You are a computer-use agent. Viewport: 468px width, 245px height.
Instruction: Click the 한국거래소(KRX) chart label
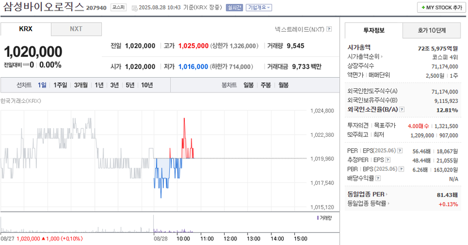20,101
